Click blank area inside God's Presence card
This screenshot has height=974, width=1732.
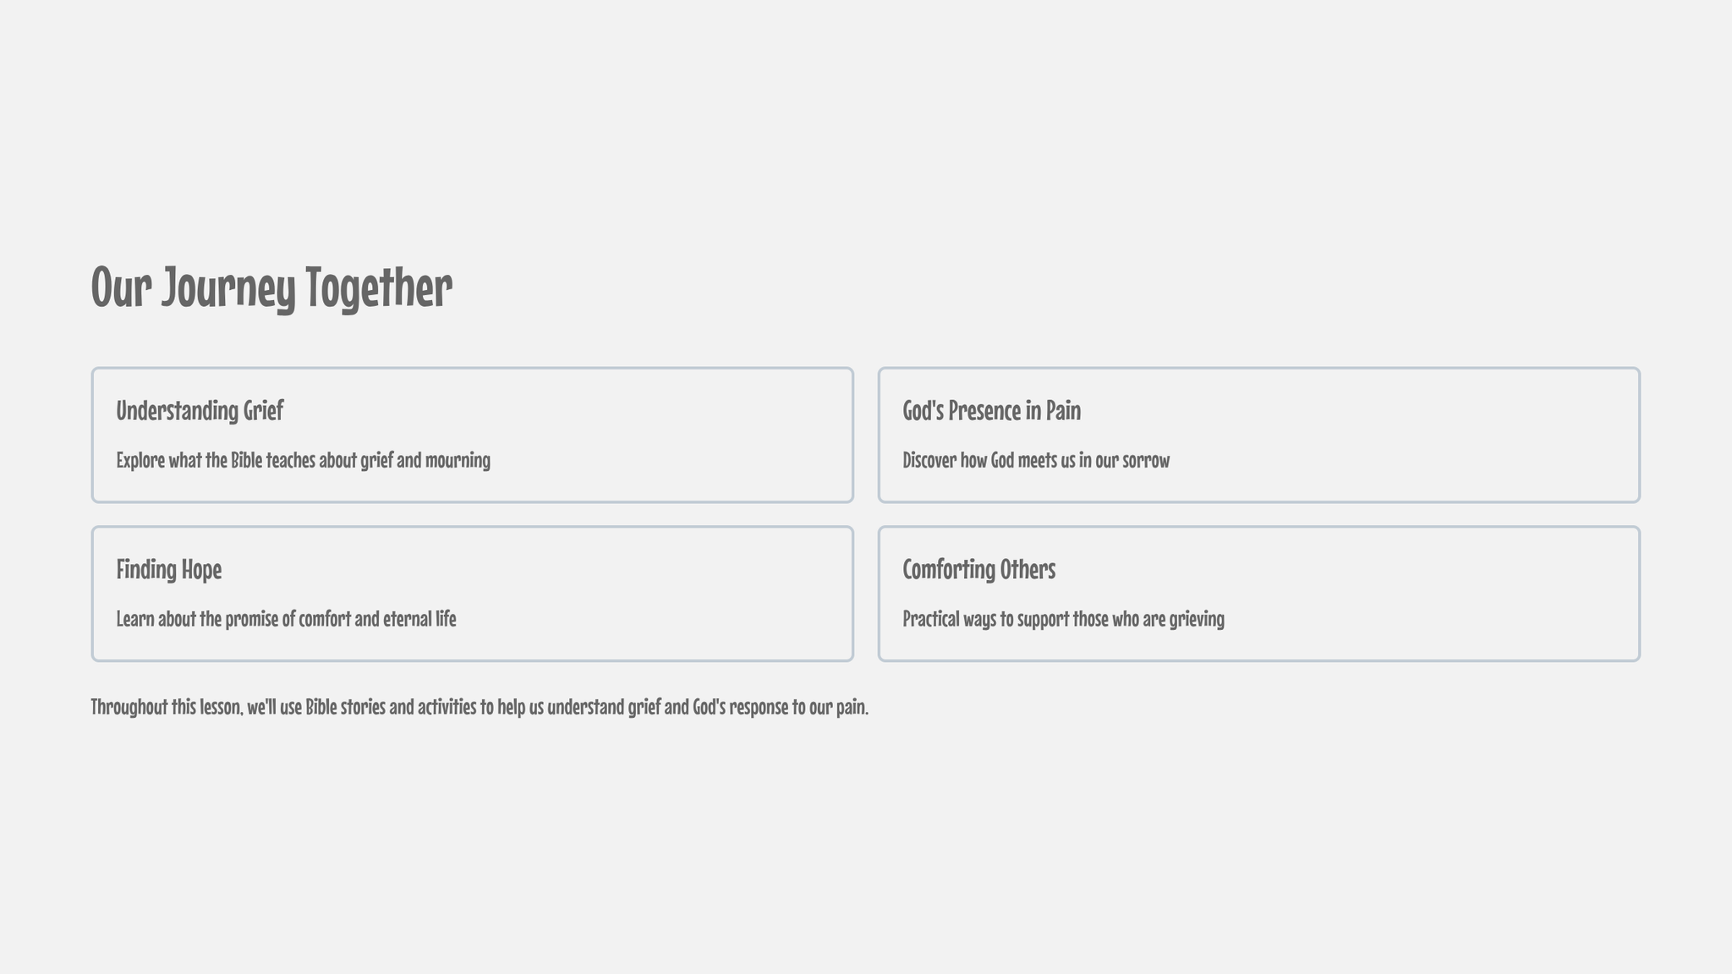pyautogui.click(x=1438, y=431)
